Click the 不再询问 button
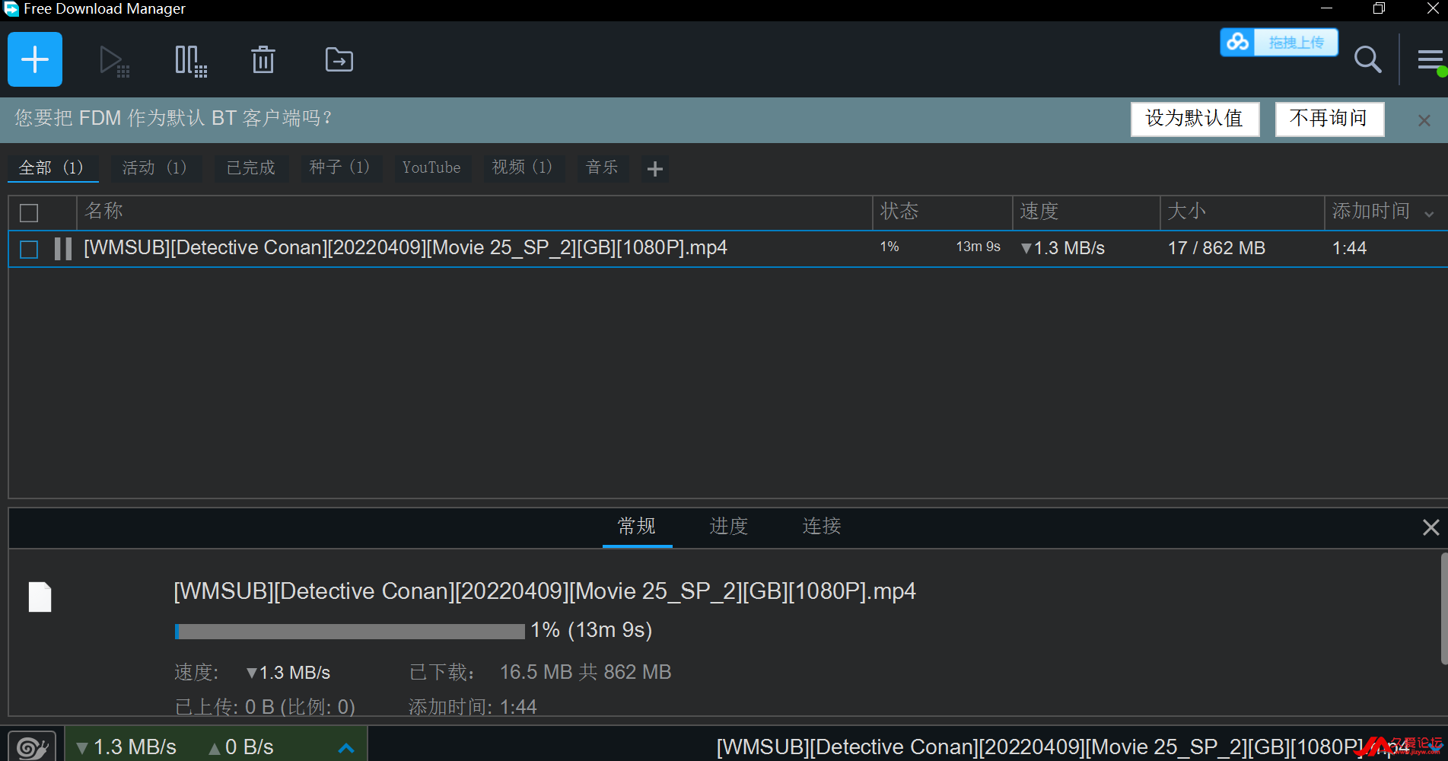This screenshot has height=761, width=1448. 1329,119
